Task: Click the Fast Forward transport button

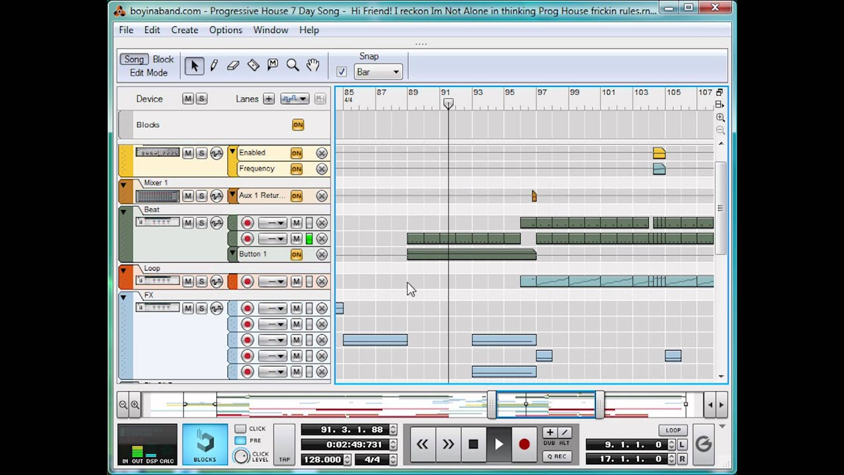Action: click(x=448, y=444)
